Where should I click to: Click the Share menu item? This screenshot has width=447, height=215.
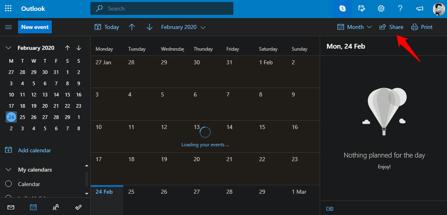[392, 27]
